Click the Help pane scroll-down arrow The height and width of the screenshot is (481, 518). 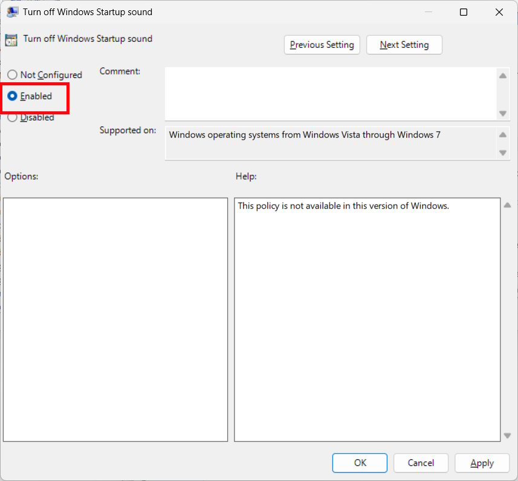pos(507,435)
